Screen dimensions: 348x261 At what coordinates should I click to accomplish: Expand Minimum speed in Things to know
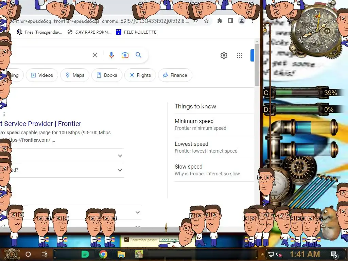click(x=214, y=124)
